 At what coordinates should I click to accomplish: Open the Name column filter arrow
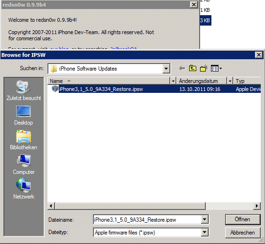[173, 81]
